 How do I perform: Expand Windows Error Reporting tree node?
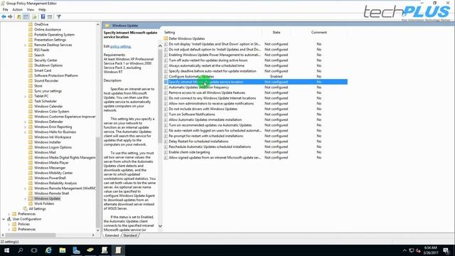tap(26, 127)
